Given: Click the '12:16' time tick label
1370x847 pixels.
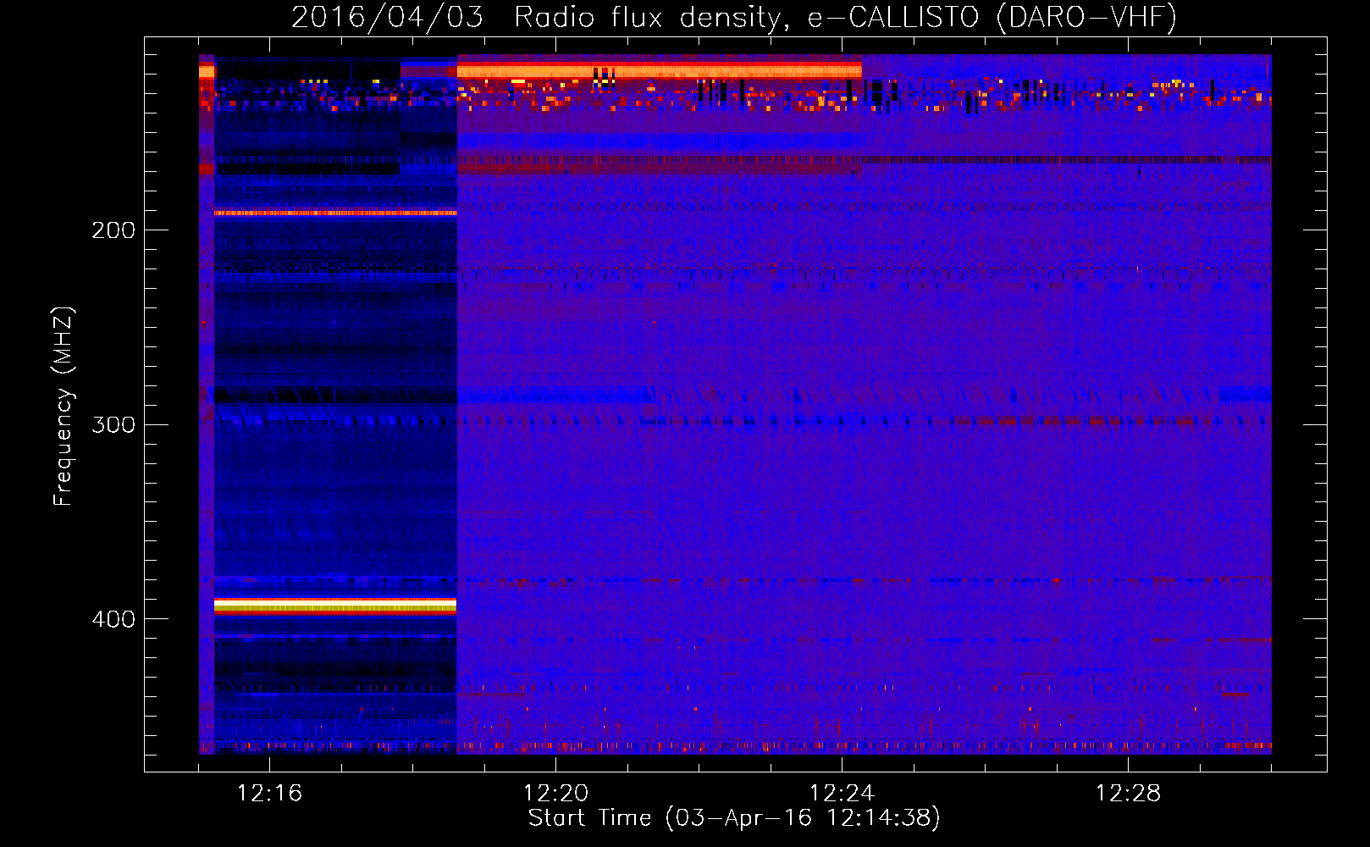Looking at the screenshot, I should tap(269, 793).
